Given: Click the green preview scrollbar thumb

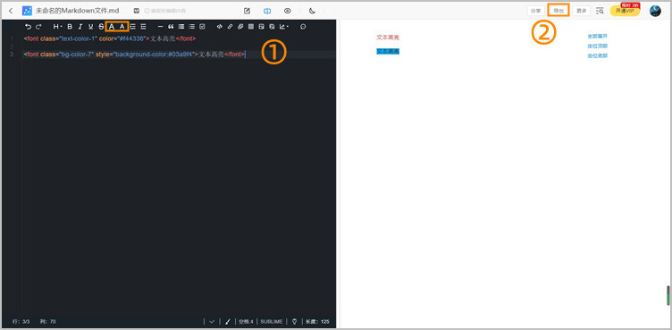Looking at the screenshot, I should (668, 295).
